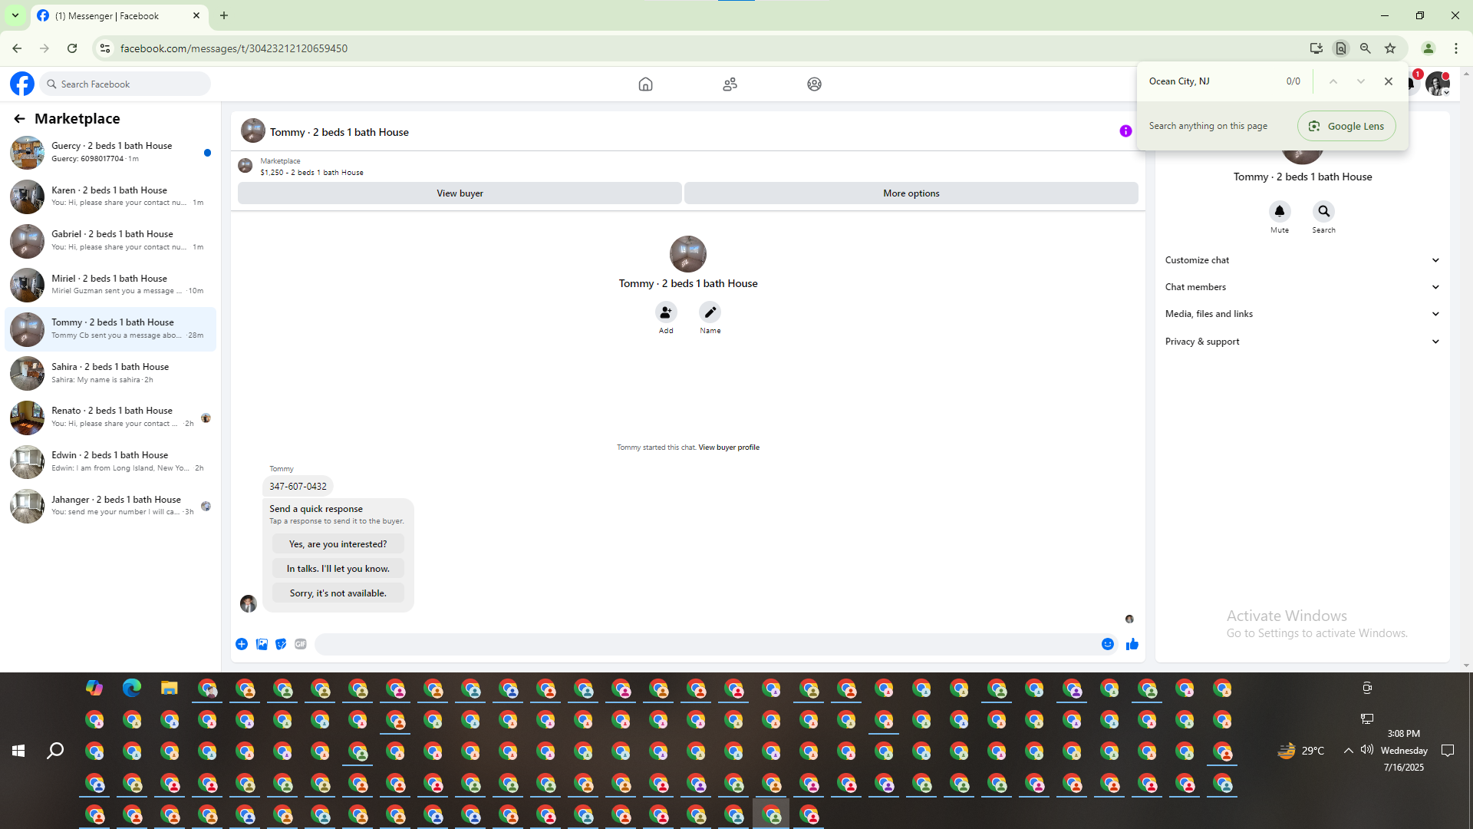This screenshot has width=1473, height=829.
Task: Click the View buyer button
Action: pyautogui.click(x=460, y=193)
